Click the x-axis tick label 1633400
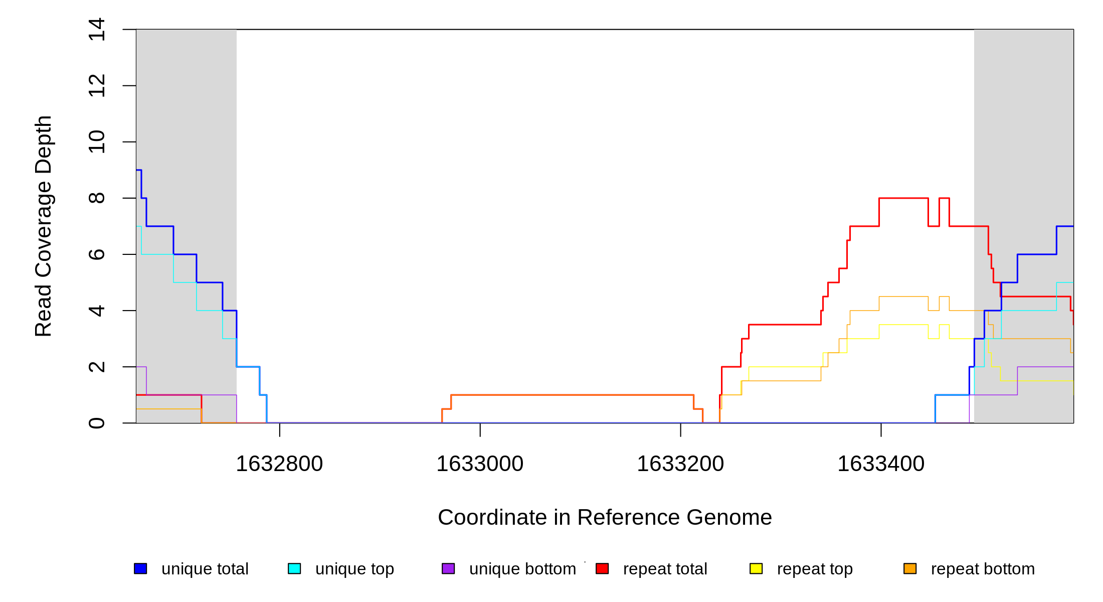The width and height of the screenshot is (1103, 602). pyautogui.click(x=881, y=464)
